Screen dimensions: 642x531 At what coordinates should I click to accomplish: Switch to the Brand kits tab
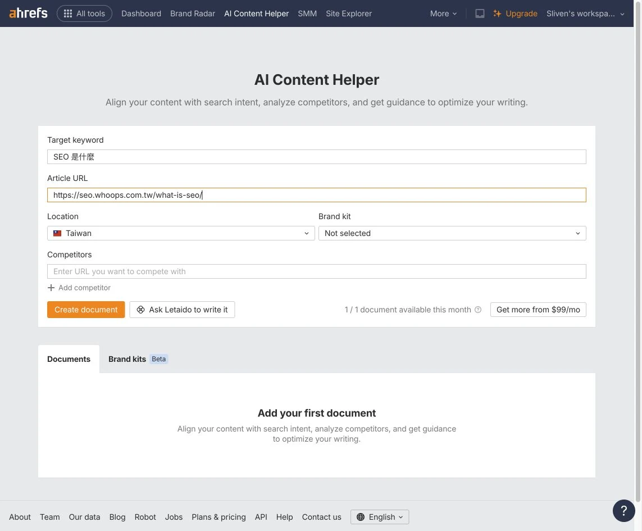pyautogui.click(x=128, y=359)
